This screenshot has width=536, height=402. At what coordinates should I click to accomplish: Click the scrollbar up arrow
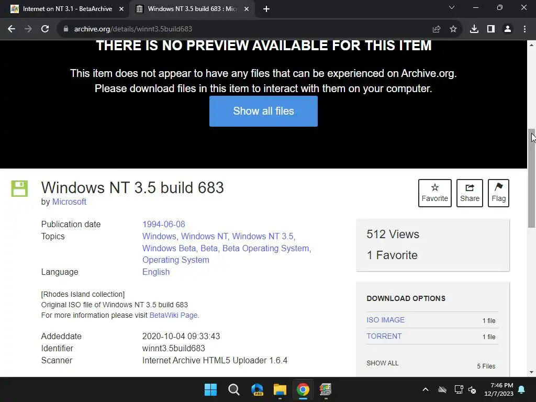[531, 45]
